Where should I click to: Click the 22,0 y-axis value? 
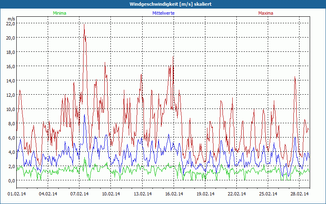[11, 24]
